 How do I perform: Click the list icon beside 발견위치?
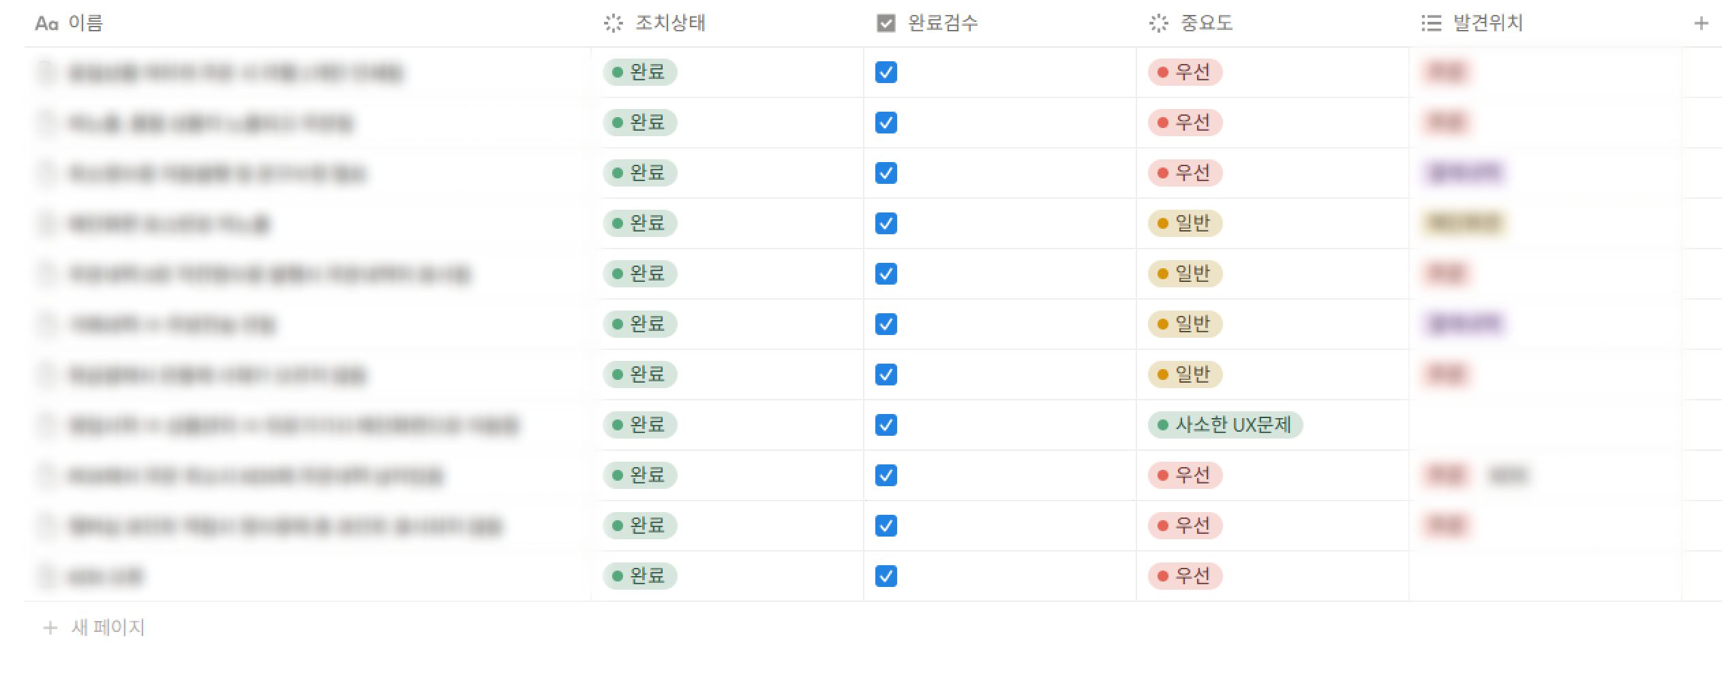click(x=1431, y=24)
